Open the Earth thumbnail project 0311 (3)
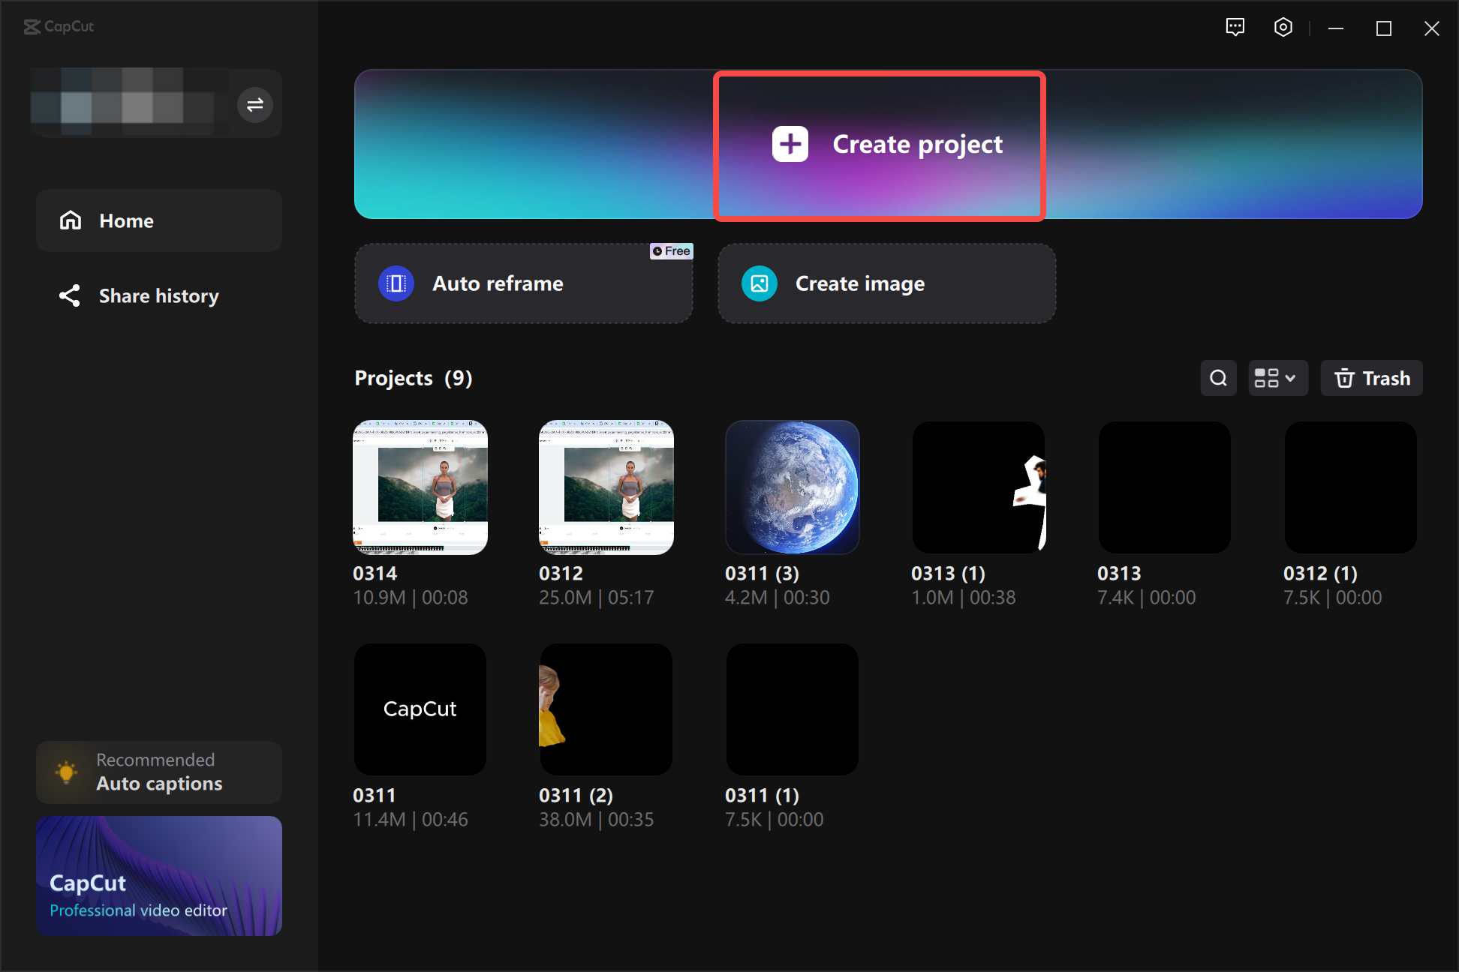Screen dimensions: 1459x972 tap(792, 487)
